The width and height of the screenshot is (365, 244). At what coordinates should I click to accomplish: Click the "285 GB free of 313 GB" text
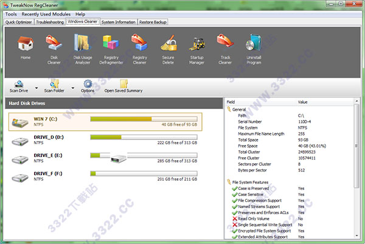[x=177, y=161]
